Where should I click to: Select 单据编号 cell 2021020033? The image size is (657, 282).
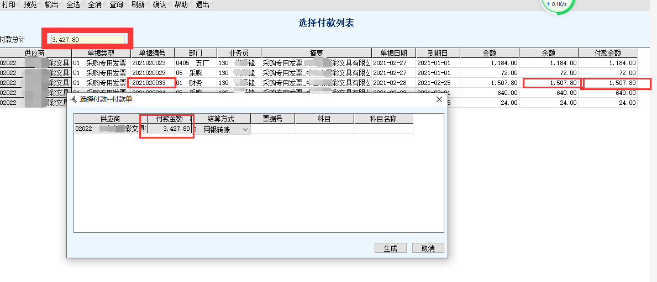(x=153, y=83)
